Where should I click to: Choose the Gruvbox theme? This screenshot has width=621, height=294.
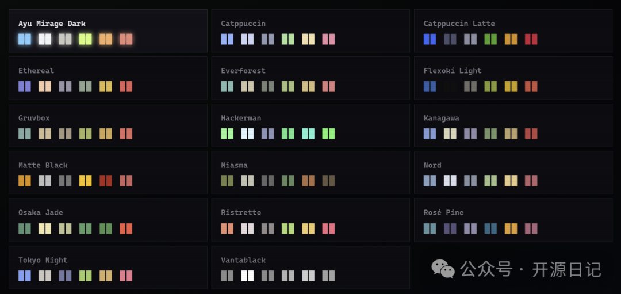108,125
